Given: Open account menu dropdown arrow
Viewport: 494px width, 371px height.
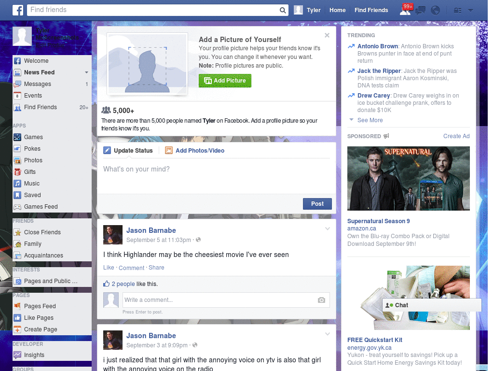Looking at the screenshot, I should (x=470, y=11).
